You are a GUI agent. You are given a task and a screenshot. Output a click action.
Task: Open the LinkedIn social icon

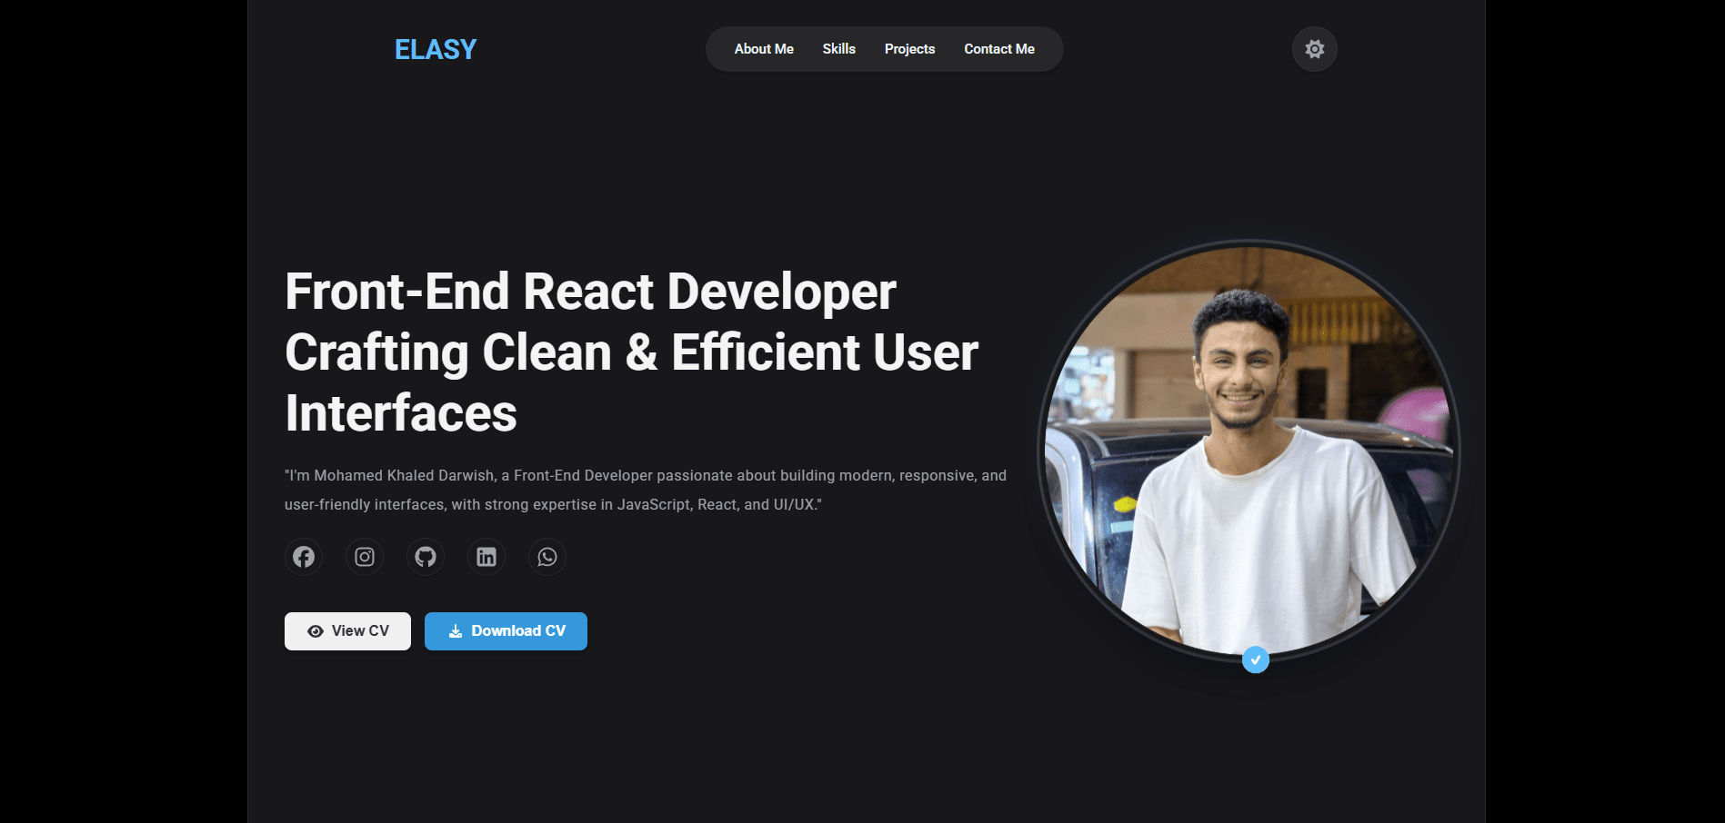[486, 557]
